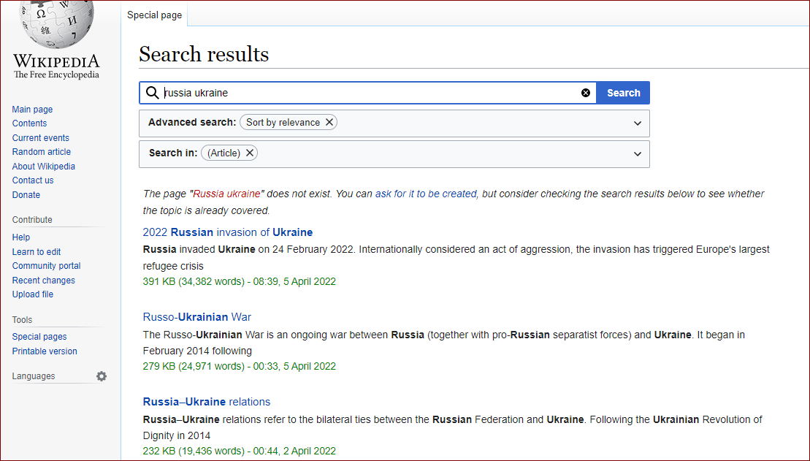Click '232 KB (19,436 words)' result info
The image size is (810, 461).
194,452
